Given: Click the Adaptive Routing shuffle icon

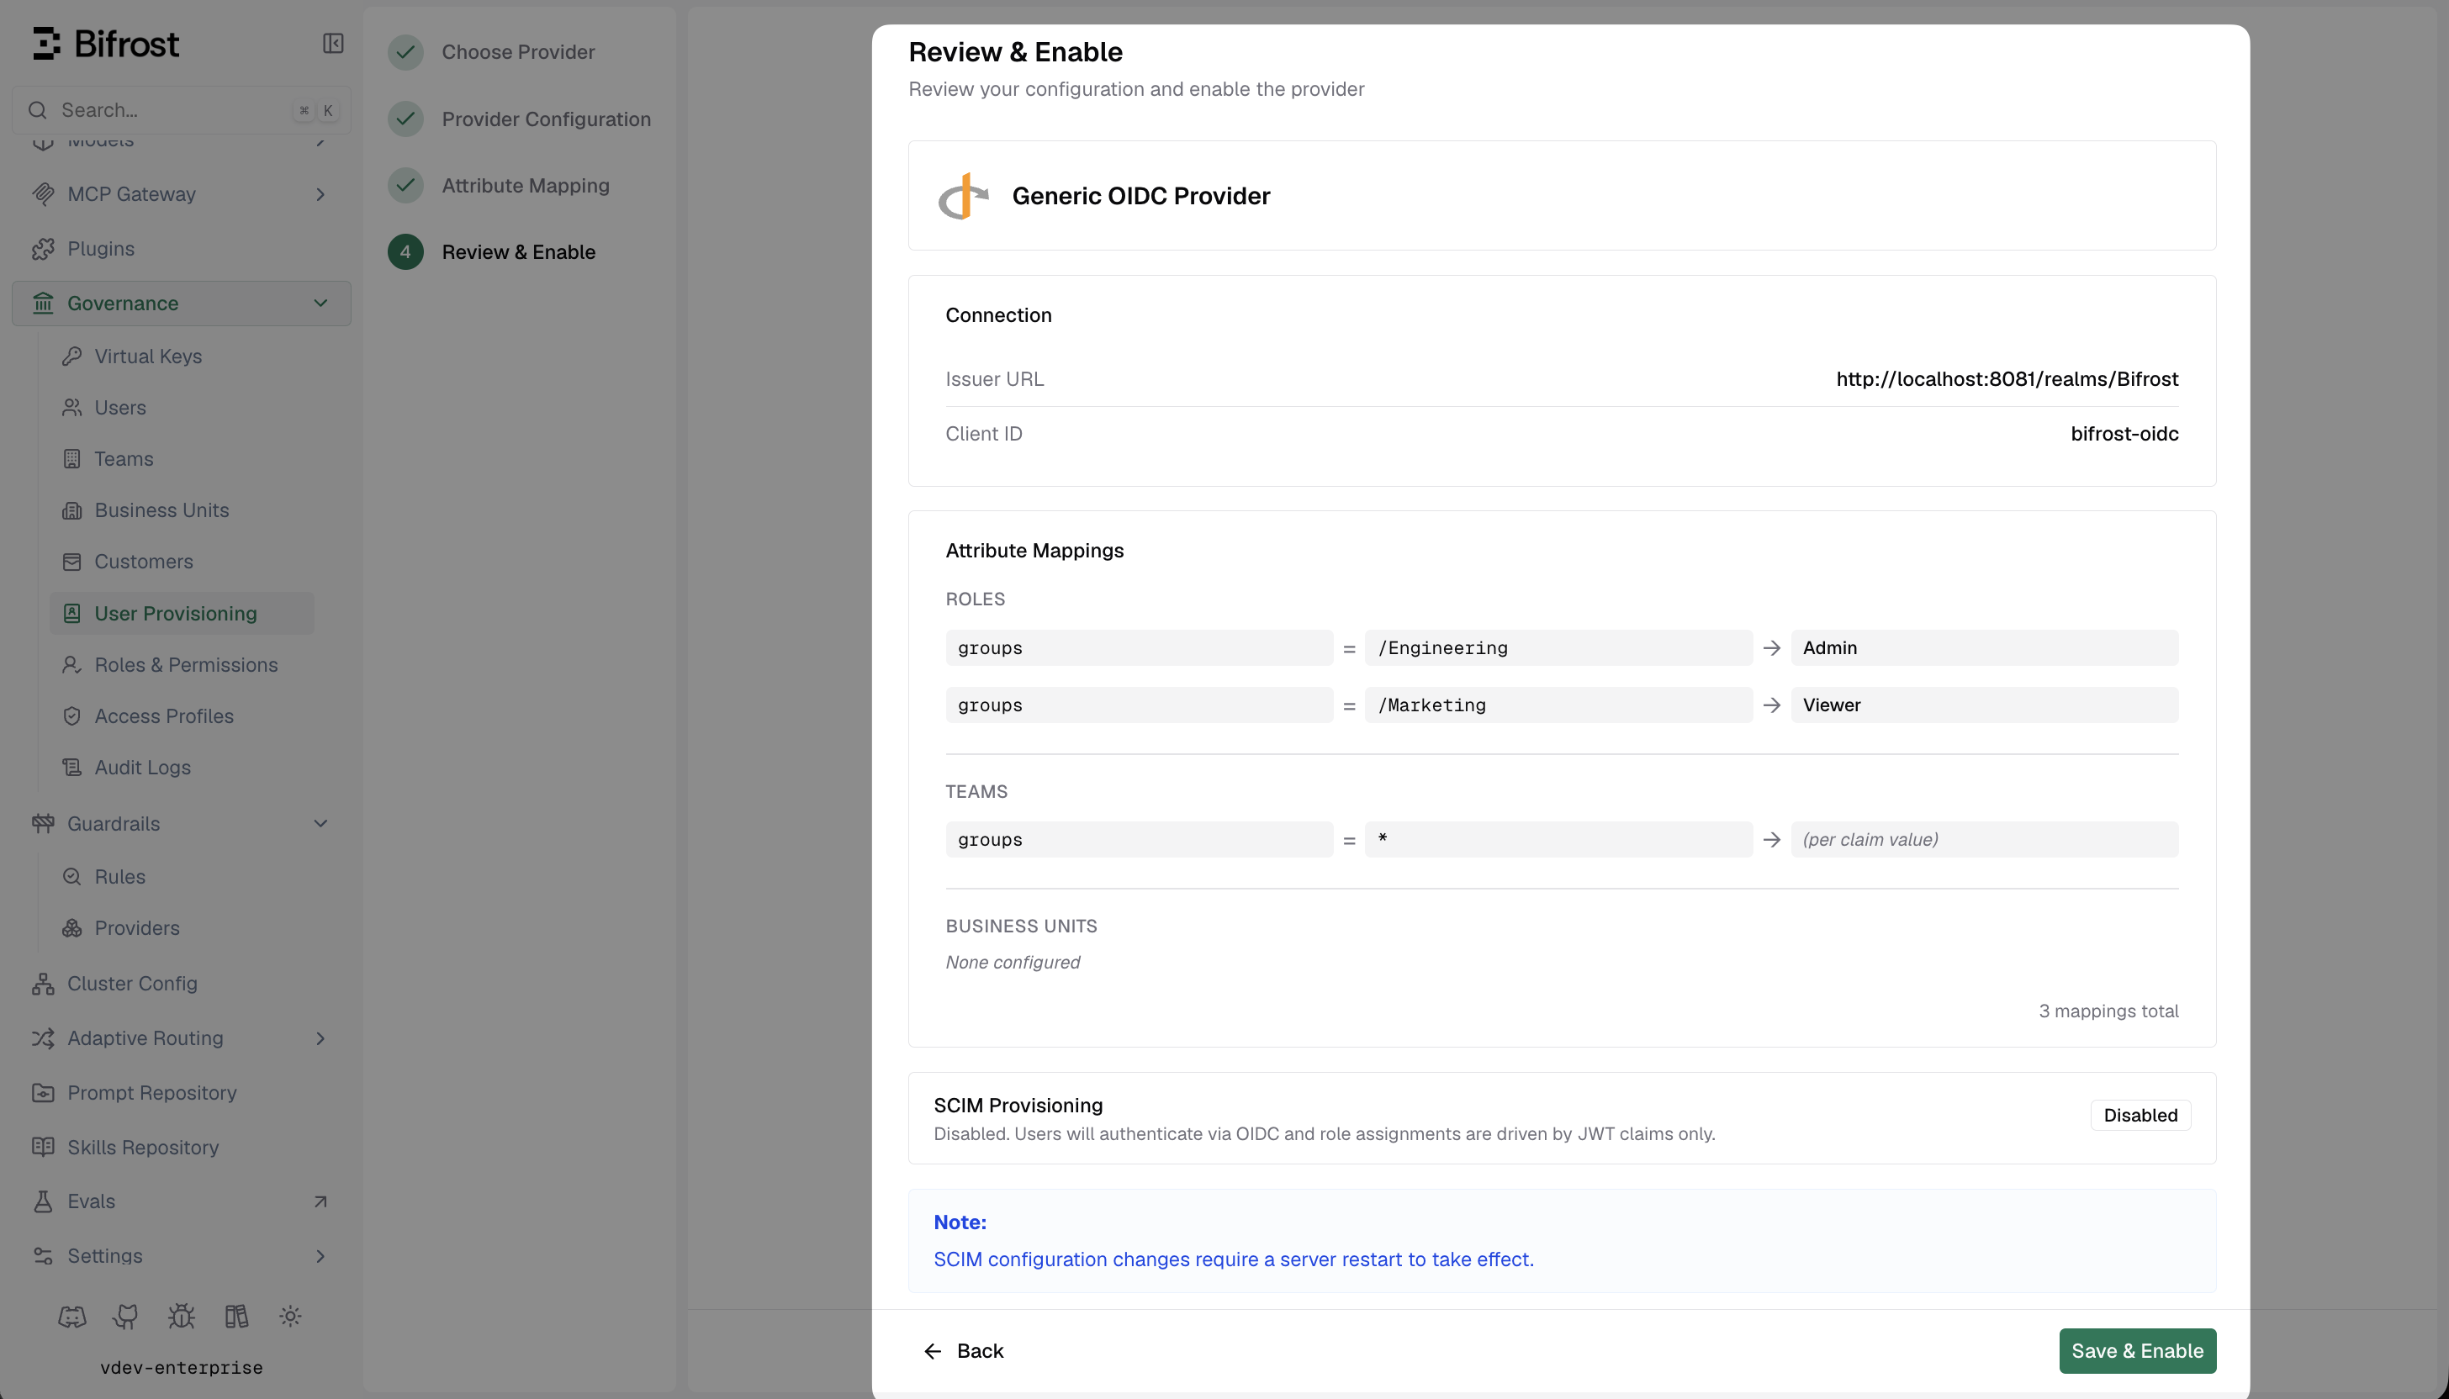Looking at the screenshot, I should [x=42, y=1038].
